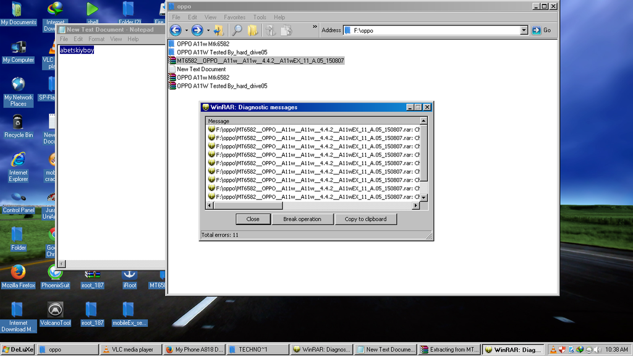
Task: Open the Tools menu in Explorer
Action: tap(260, 17)
